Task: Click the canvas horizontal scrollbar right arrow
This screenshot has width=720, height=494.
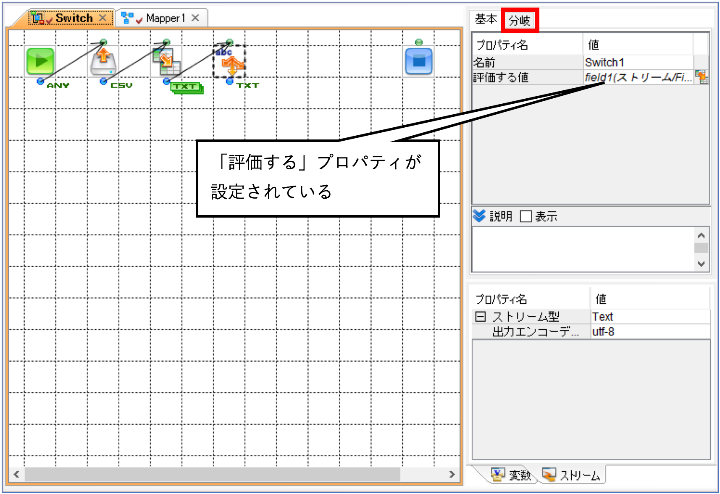Action: pos(452,474)
